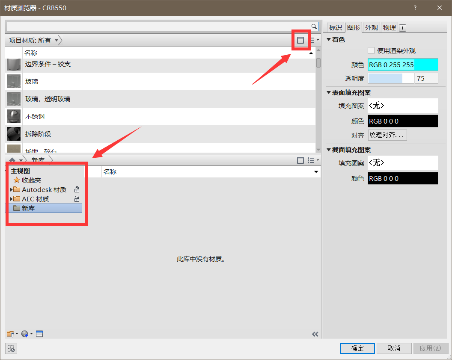Screen dimensions: 452x360
Task: Open the project materials list view options
Action: click(x=314, y=40)
